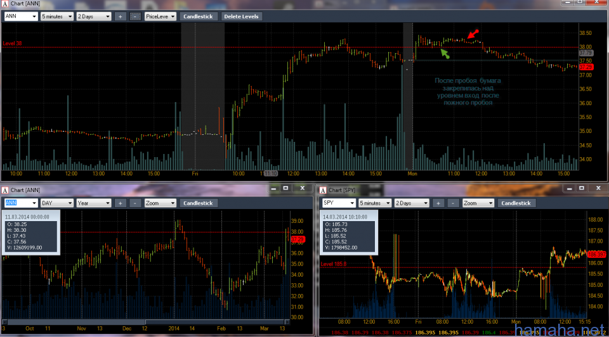The height and width of the screenshot is (337, 609).
Task: Open the ANN symbol dropdown in top chart
Action: (x=20, y=16)
